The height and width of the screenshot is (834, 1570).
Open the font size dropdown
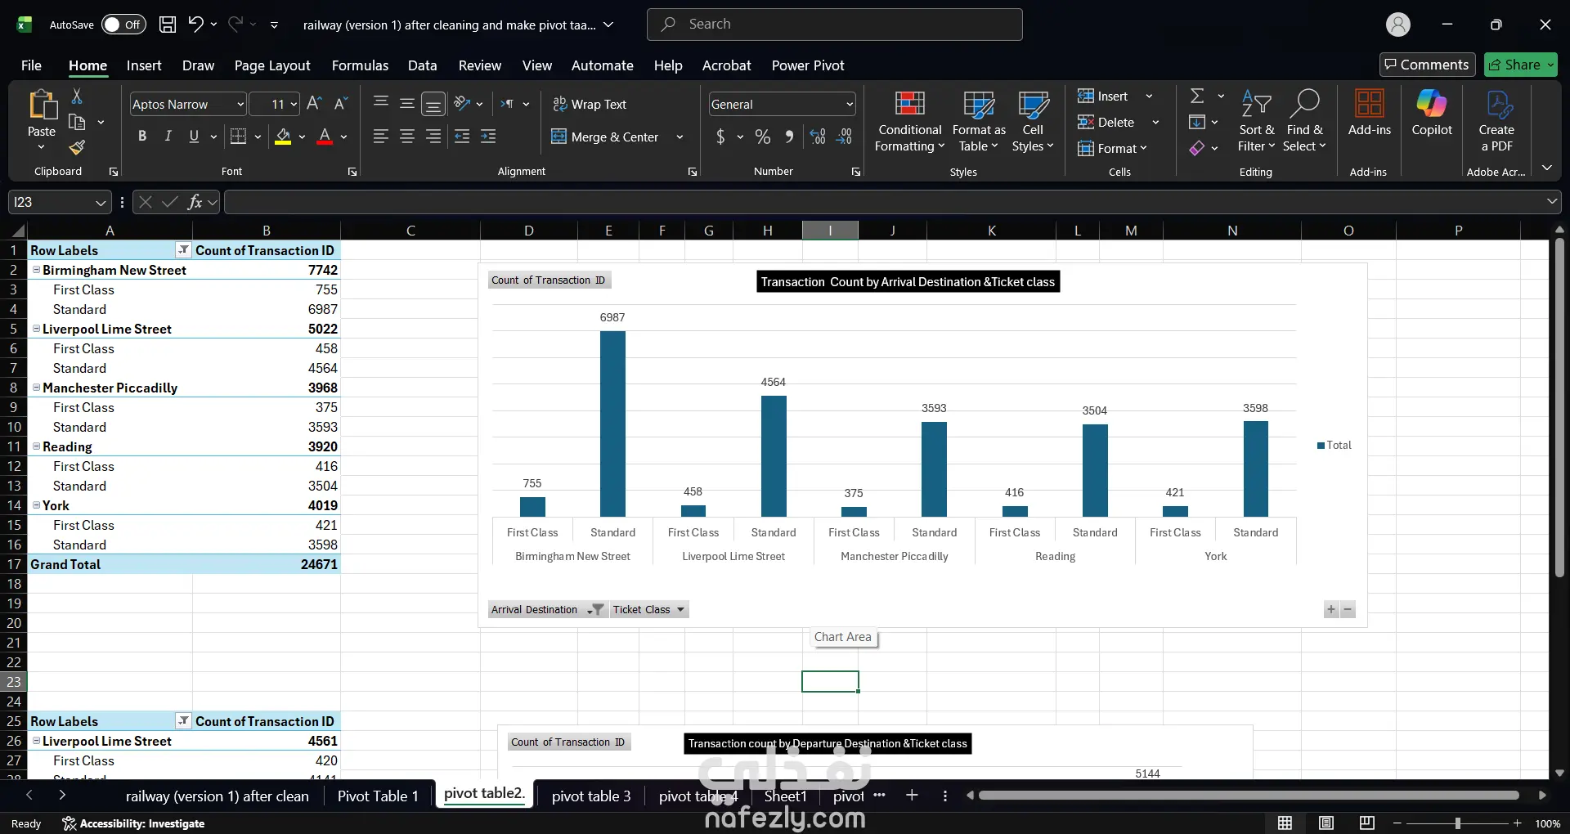(294, 105)
